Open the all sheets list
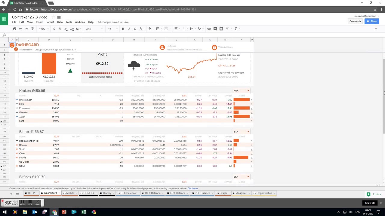This screenshot has height=216, width=385. [x=17, y=194]
